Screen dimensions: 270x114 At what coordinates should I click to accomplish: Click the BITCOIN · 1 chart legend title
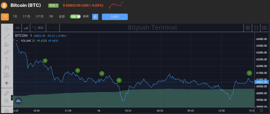click(23, 36)
